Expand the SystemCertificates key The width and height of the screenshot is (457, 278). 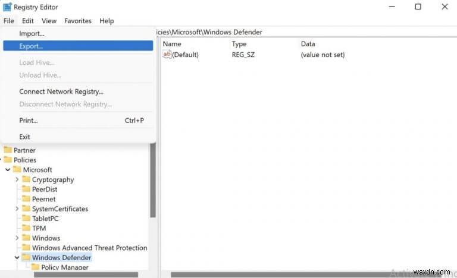(x=17, y=208)
